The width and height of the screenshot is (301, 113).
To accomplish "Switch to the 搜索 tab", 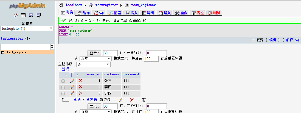I will click(115, 13).
